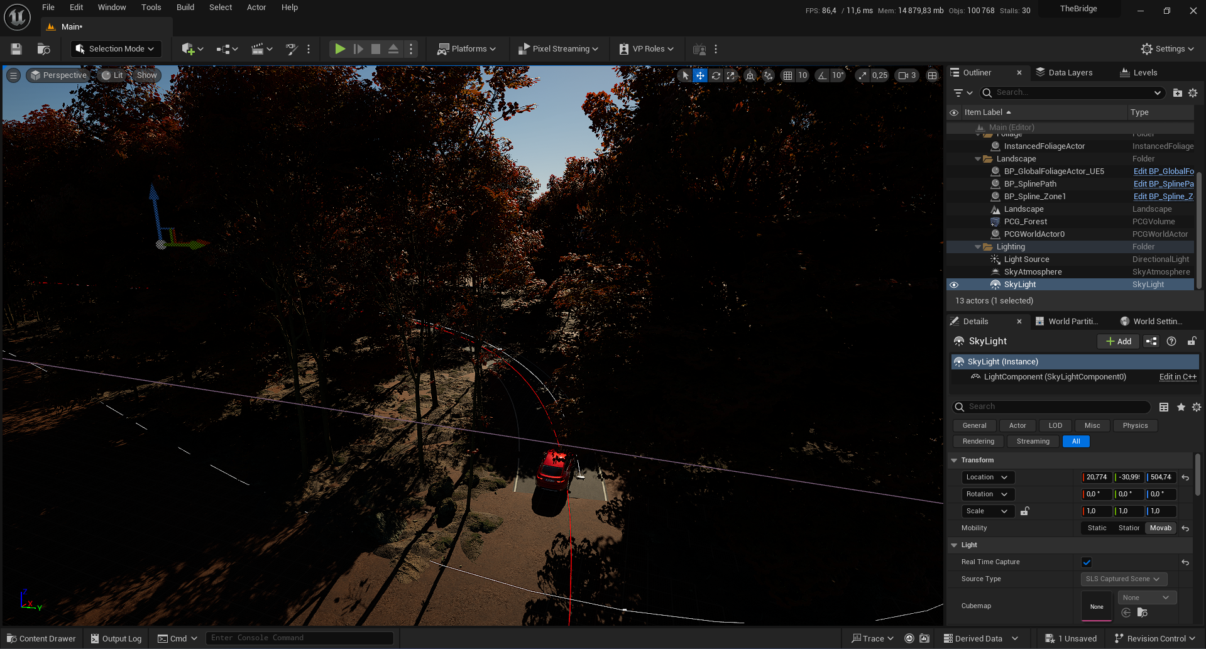
Task: Open the Settings dropdown
Action: [1168, 49]
